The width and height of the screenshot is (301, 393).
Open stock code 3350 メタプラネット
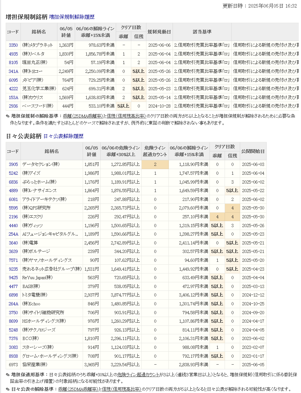13,45
